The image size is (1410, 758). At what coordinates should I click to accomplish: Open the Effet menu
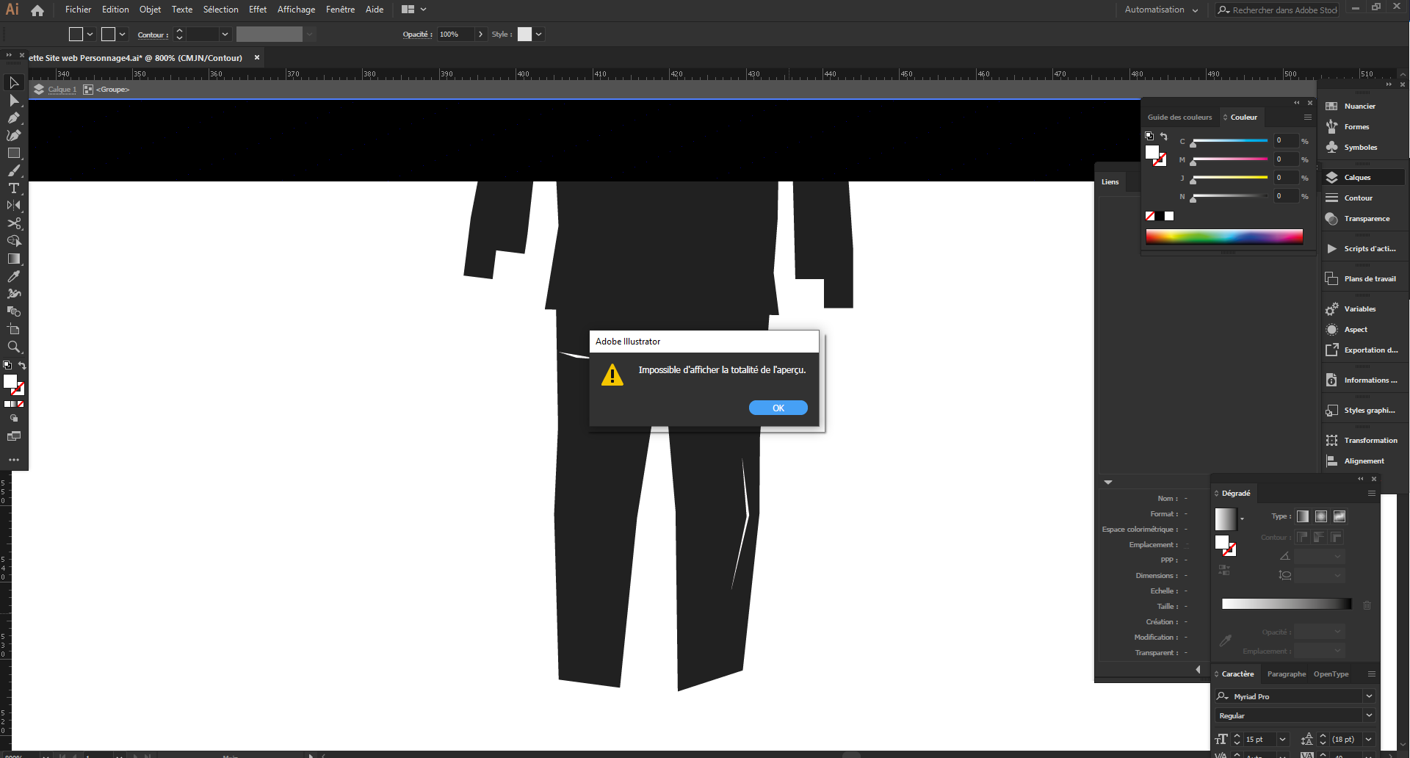tap(258, 10)
